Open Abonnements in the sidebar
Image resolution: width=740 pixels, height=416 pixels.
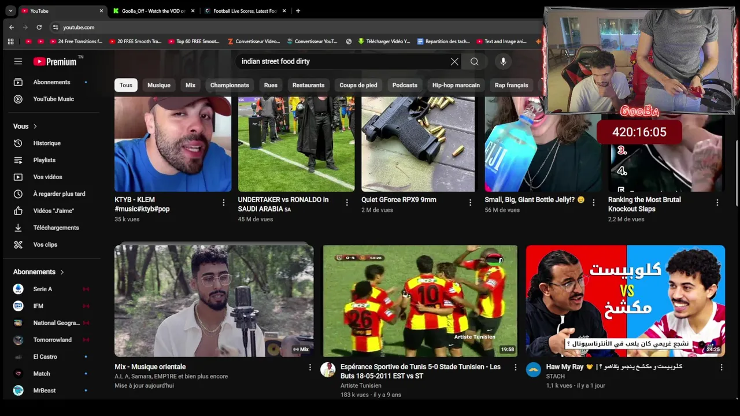coord(51,82)
